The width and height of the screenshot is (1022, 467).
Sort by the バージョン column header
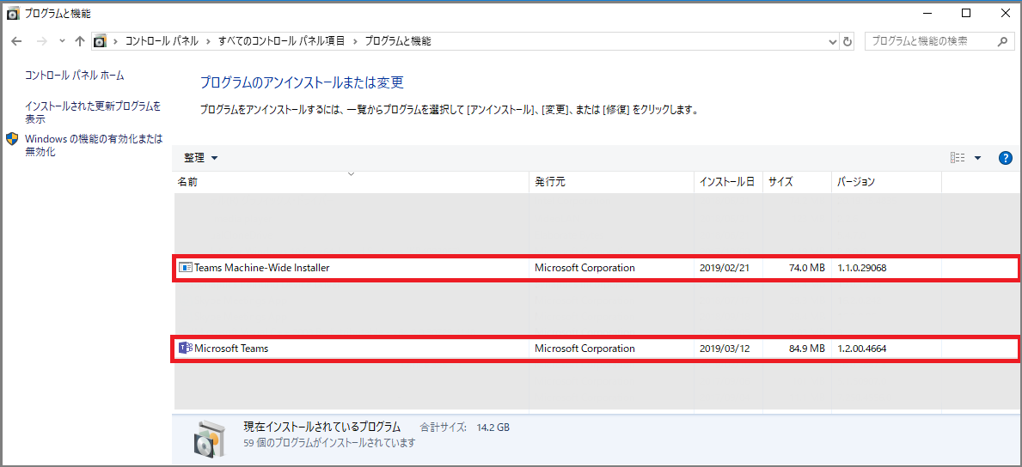click(887, 182)
